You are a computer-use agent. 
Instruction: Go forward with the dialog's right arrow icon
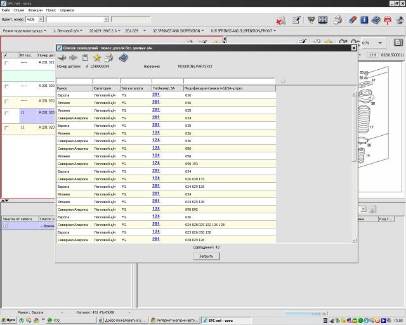point(74,58)
